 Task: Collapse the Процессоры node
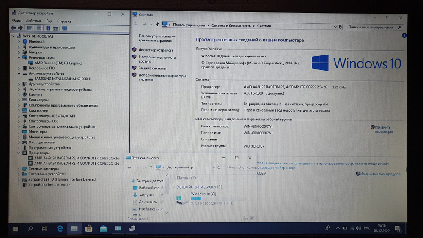[19, 153]
